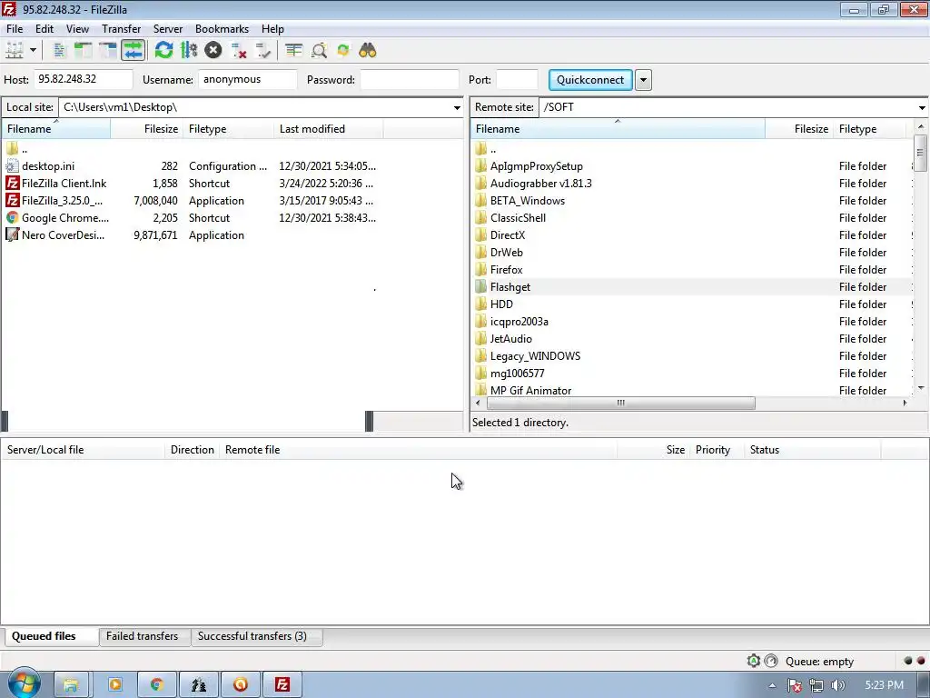Click the multicolored columns icon beside magnifier

coord(293,51)
